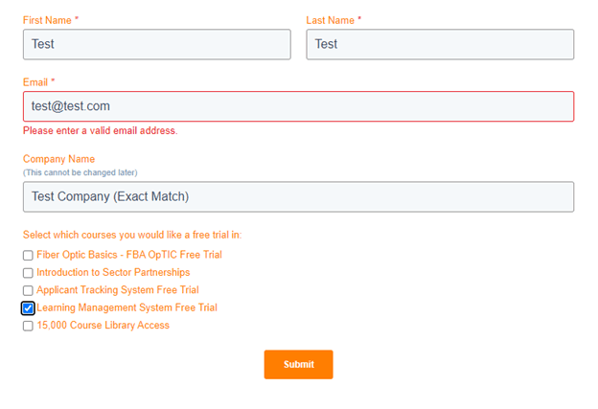This screenshot has height=409, width=598.
Task: Click the 'Select which courses you would like' heading
Action: point(132,235)
